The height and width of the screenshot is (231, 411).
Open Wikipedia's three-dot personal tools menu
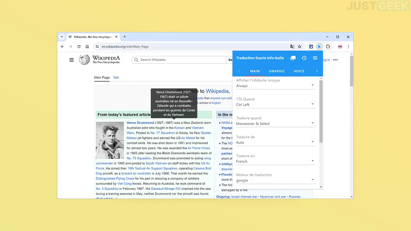point(335,60)
